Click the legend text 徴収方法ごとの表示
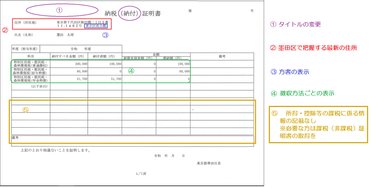This screenshot has height=188, width=371. 307,93
